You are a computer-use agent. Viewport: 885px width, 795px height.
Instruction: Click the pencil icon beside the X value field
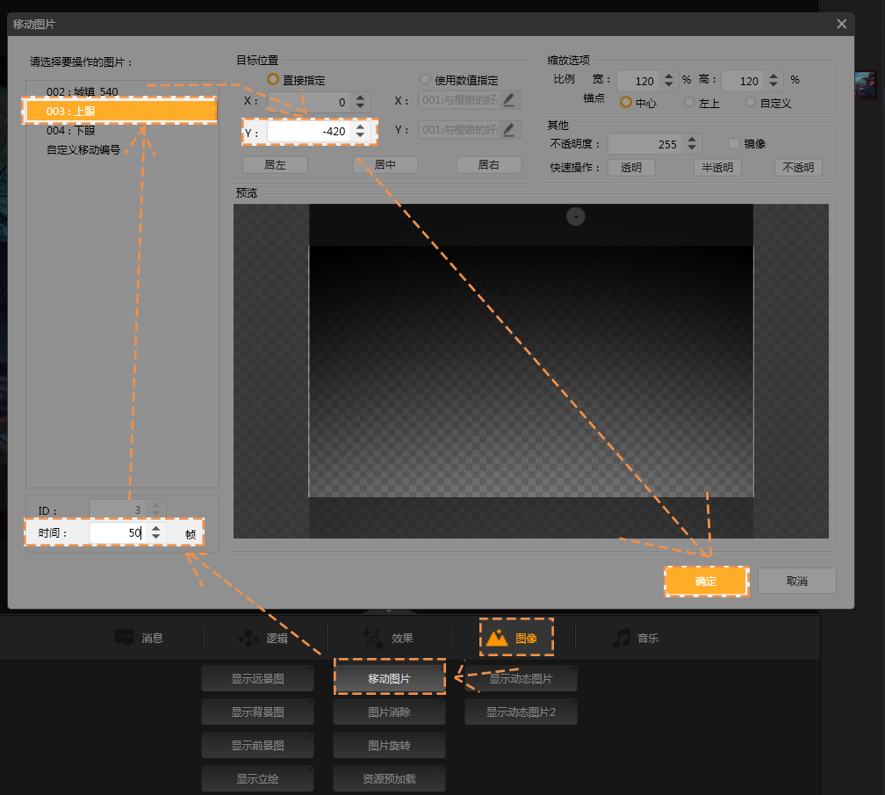click(x=509, y=100)
